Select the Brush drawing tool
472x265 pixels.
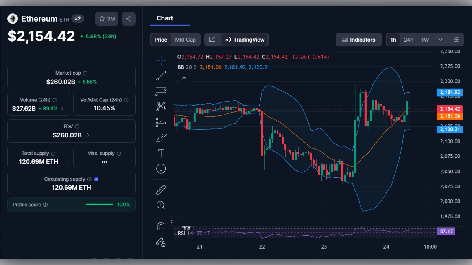point(161,137)
